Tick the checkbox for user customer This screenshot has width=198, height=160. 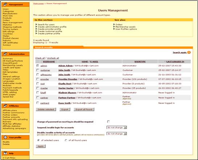[x=38, y=70]
